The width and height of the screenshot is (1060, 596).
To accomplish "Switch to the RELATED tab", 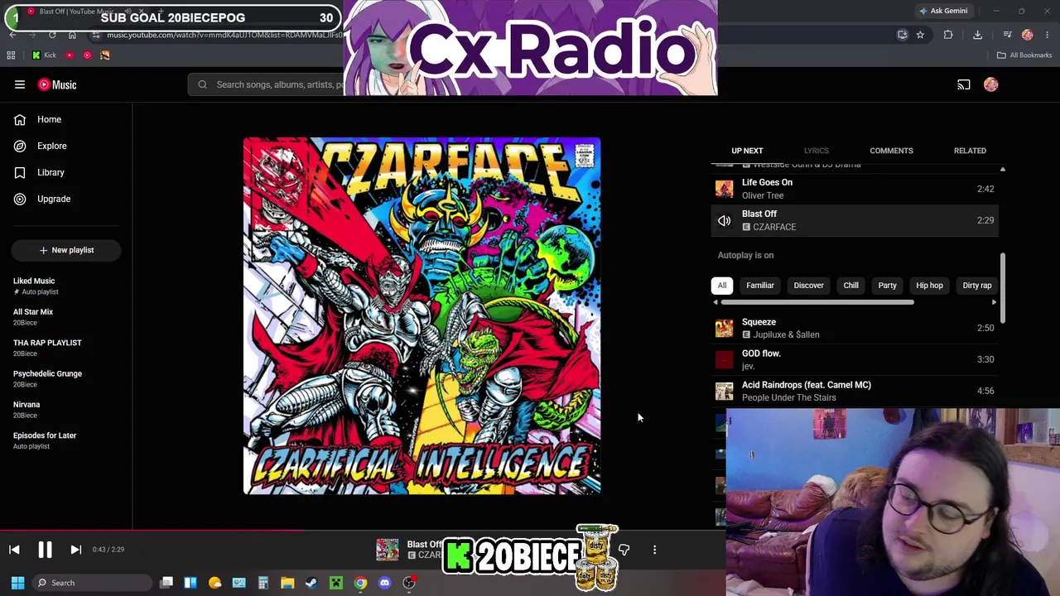I will pos(970,151).
